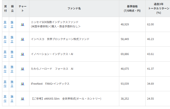The image size is (170, 109).
Task: Click 買付 link for たわらノーロード フォーカス AI
Action: point(5,69)
